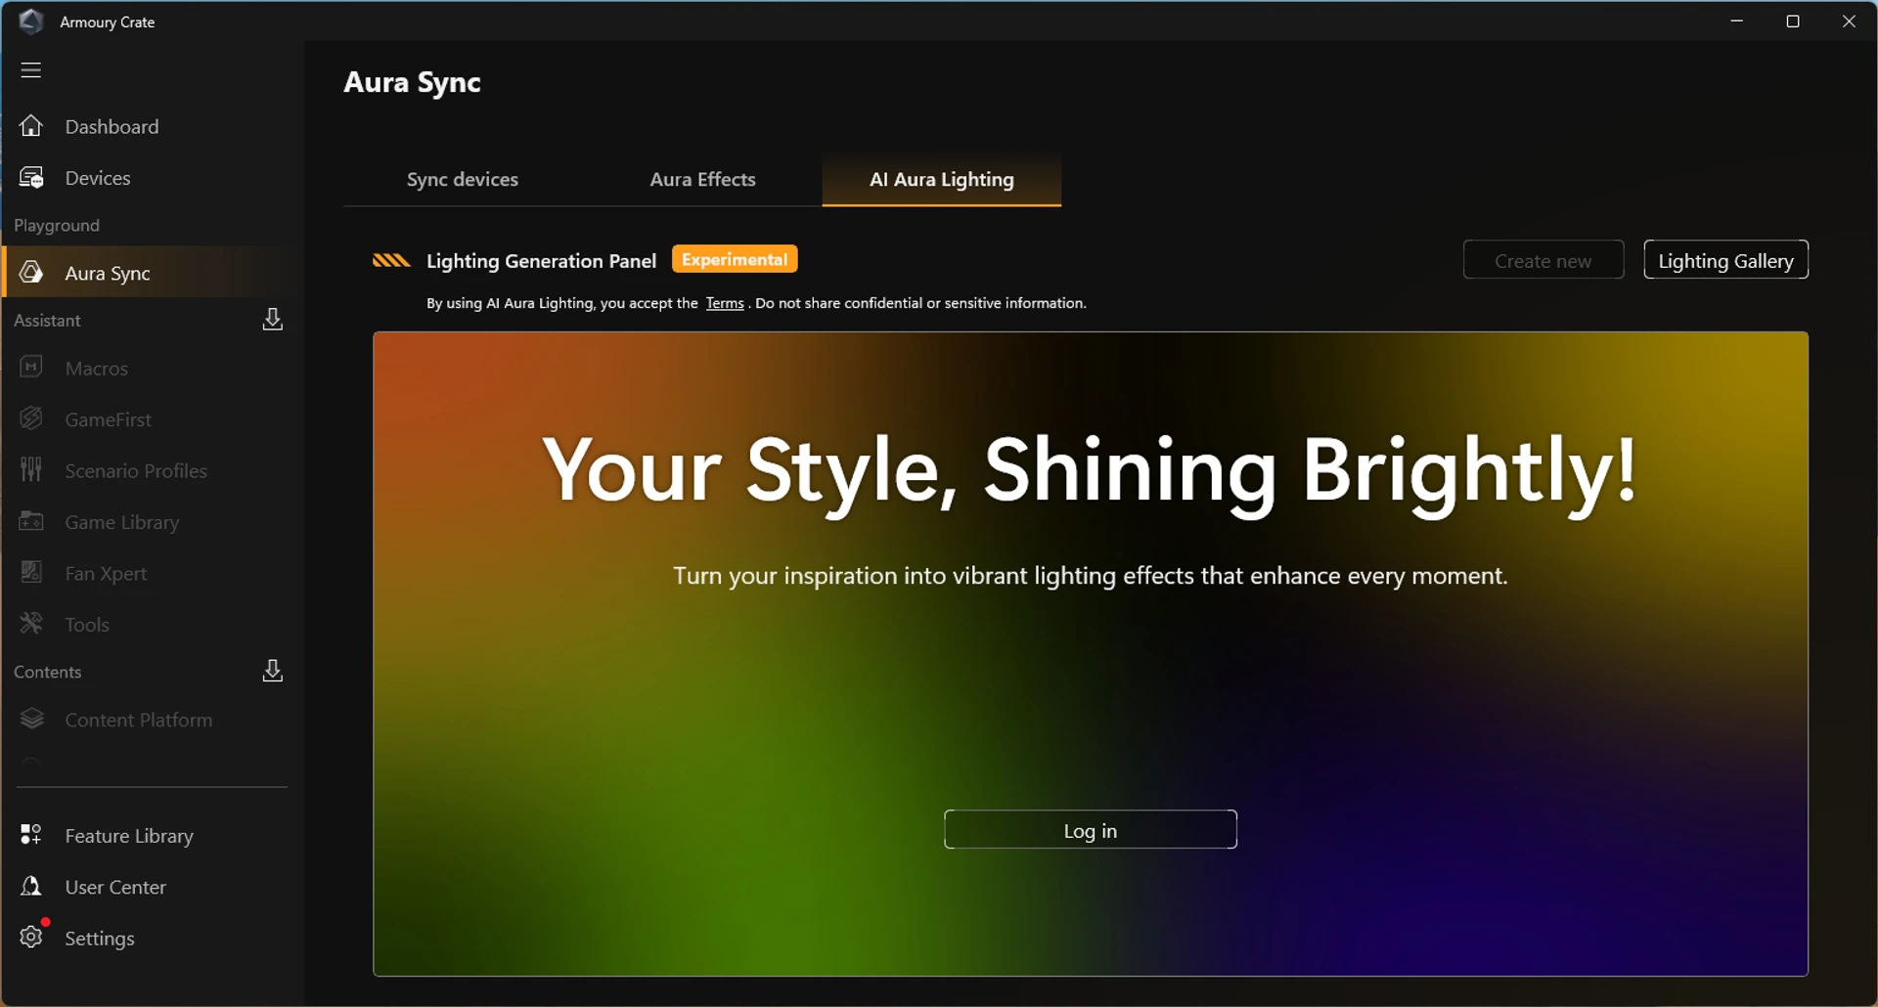Click the Macros icon

pos(31,368)
